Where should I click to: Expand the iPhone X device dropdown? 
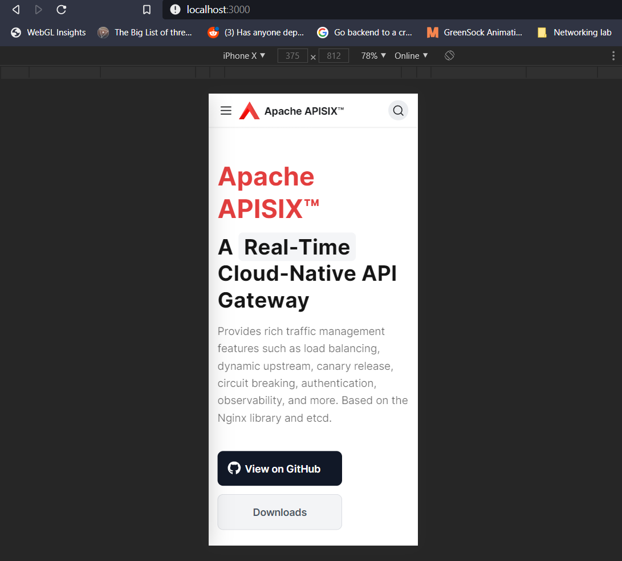(244, 56)
